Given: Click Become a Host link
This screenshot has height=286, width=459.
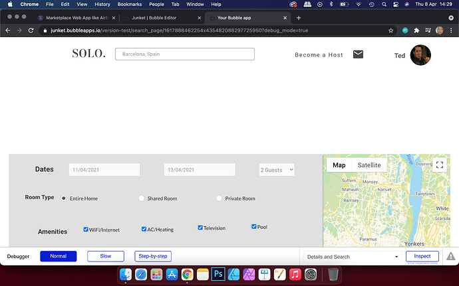Looking at the screenshot, I should click(x=319, y=54).
